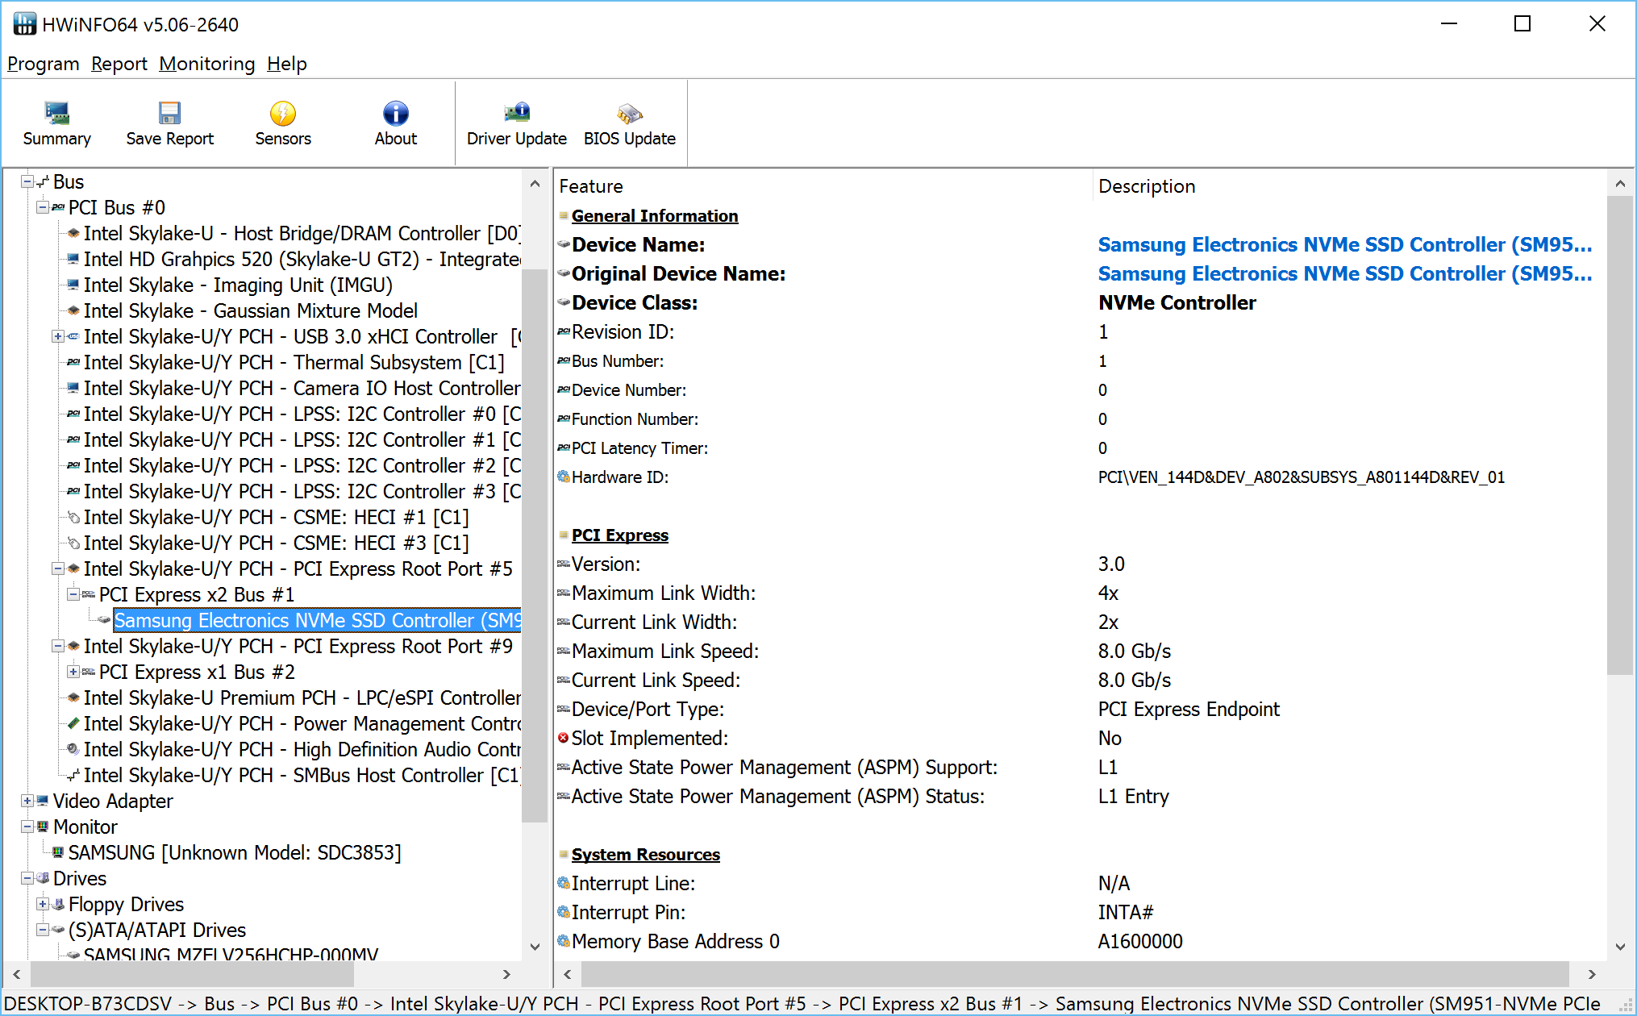The height and width of the screenshot is (1016, 1637).
Task: Click the tree panel horizontal scrollbar thumb
Action: [192, 974]
